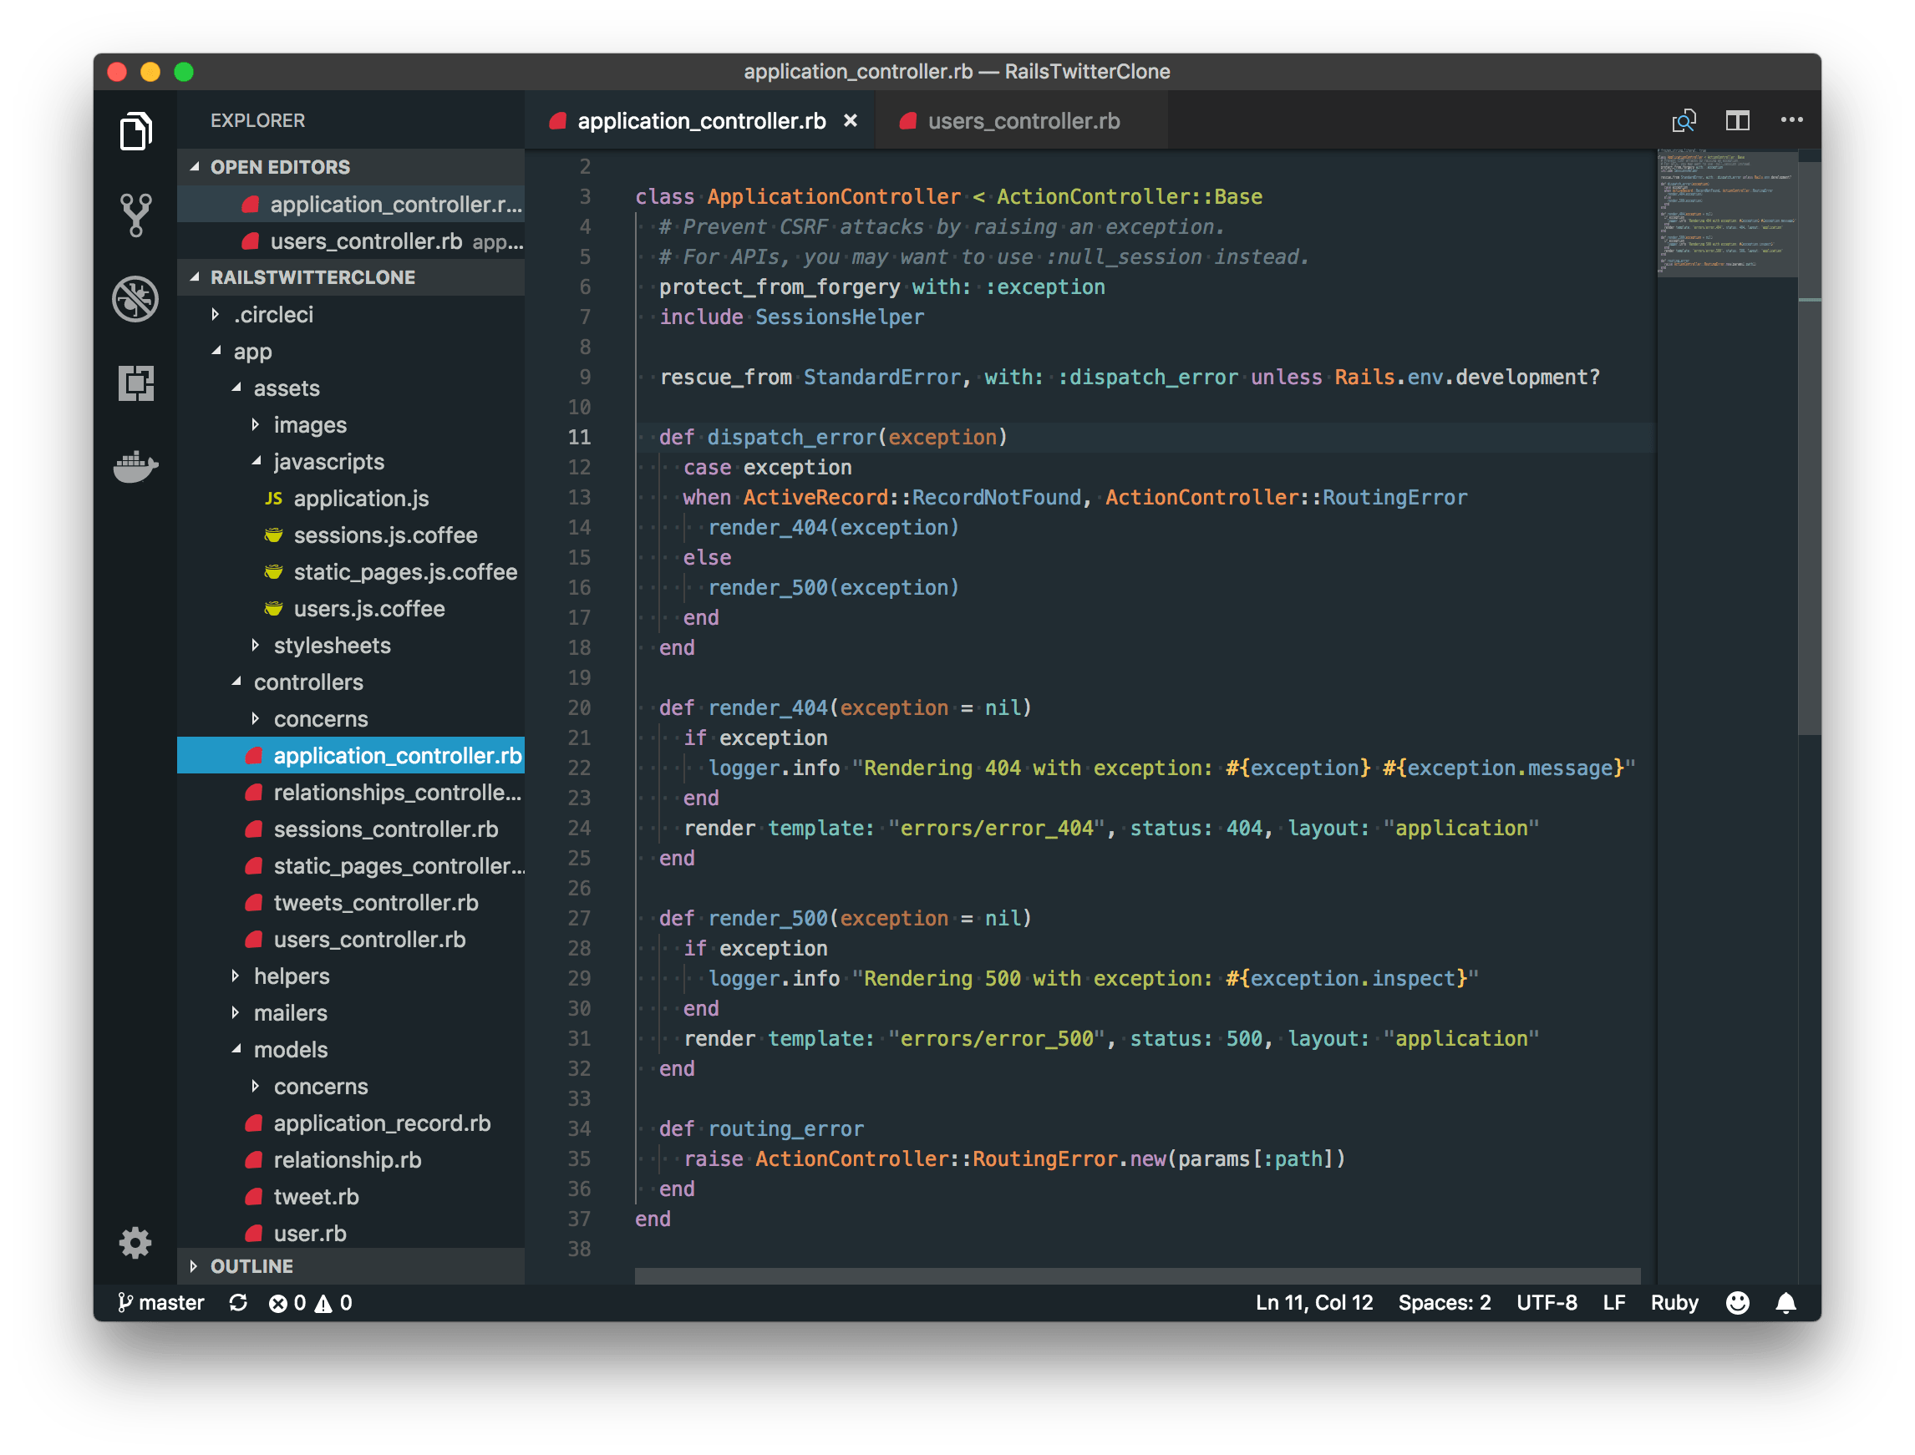Click the Manage gear icon
Screen dimensions: 1915x1455
coord(135,1243)
